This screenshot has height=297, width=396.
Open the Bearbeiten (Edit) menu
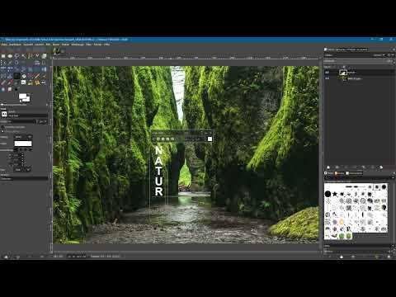click(x=15, y=45)
